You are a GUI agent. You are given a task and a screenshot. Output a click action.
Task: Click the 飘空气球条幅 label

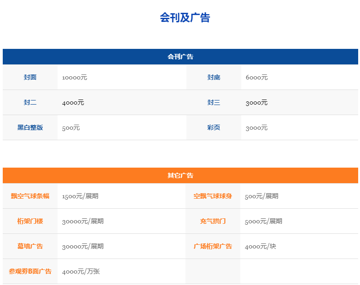coord(30,196)
